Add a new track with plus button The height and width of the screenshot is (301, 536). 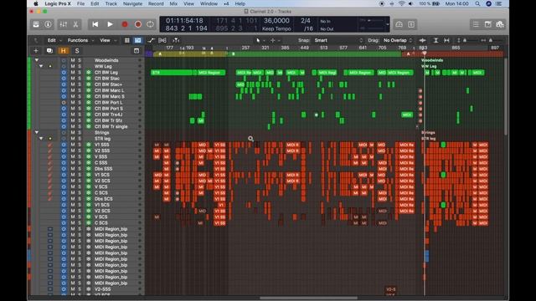pos(36,51)
